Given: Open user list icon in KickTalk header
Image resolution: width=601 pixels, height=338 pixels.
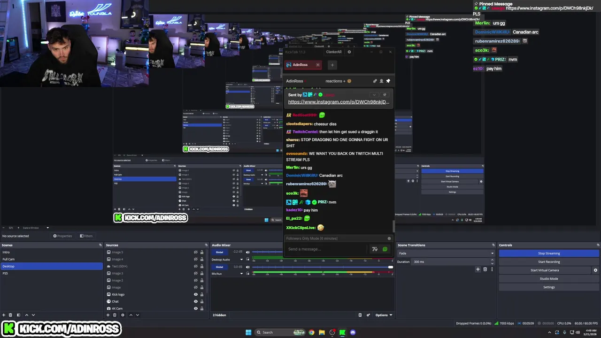Looking at the screenshot, I should coord(381,81).
